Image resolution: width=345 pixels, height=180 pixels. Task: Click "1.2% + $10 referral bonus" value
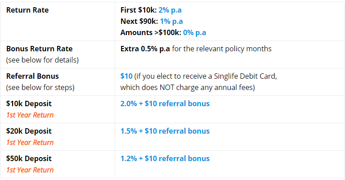[165, 158]
